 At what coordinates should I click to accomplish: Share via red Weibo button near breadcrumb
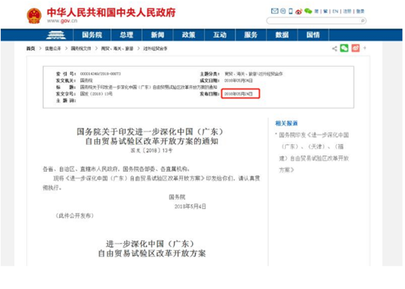click(355, 48)
